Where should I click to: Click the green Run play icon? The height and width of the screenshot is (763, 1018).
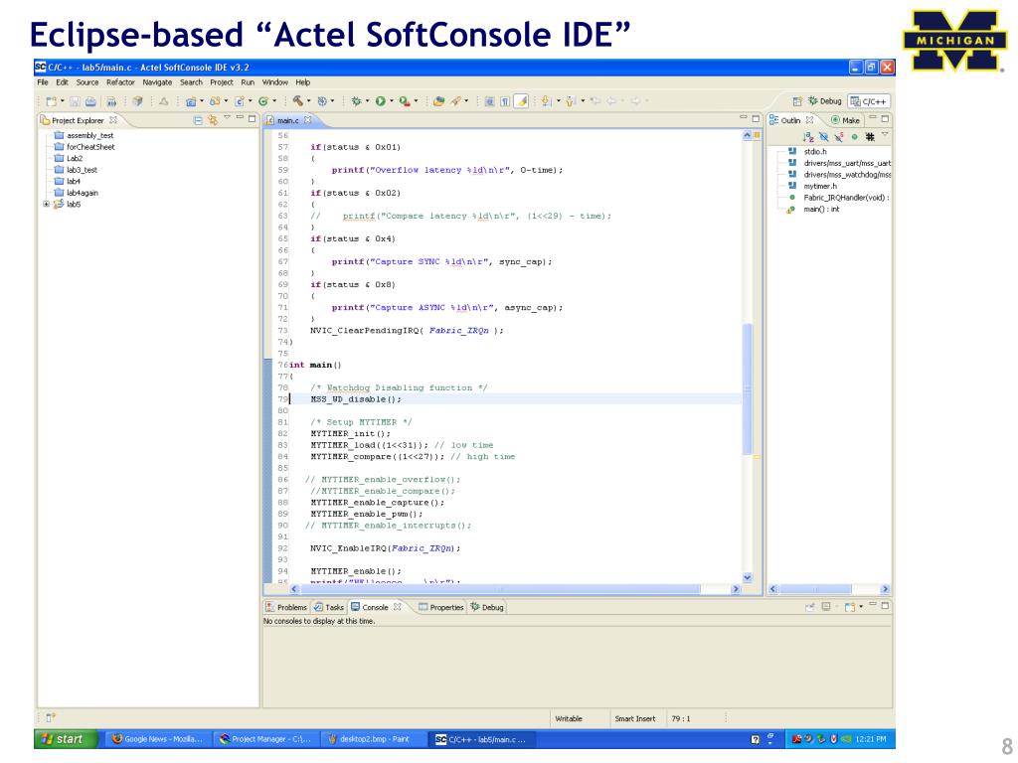pos(381,101)
